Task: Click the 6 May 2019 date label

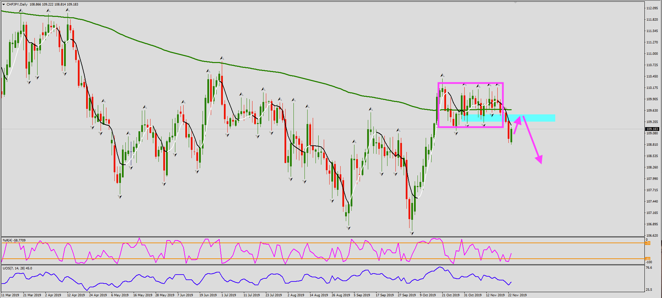Action: point(120,295)
